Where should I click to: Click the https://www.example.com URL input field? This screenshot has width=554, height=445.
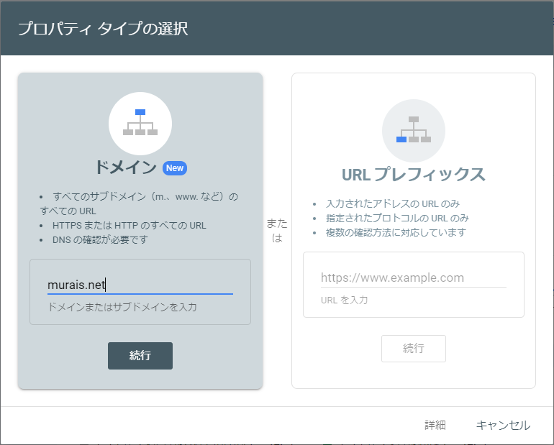pos(413,277)
